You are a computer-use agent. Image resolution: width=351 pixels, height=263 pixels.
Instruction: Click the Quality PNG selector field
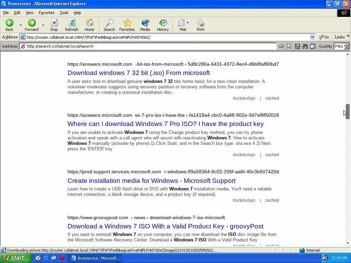339,46
